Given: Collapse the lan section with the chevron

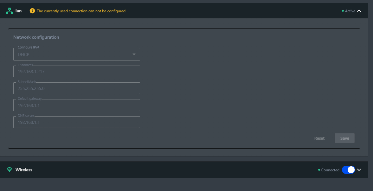Looking at the screenshot, I should pos(359,11).
